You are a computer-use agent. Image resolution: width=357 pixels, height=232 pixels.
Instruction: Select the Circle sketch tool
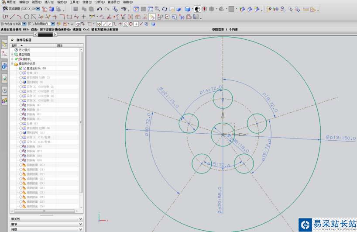click(x=27, y=17)
